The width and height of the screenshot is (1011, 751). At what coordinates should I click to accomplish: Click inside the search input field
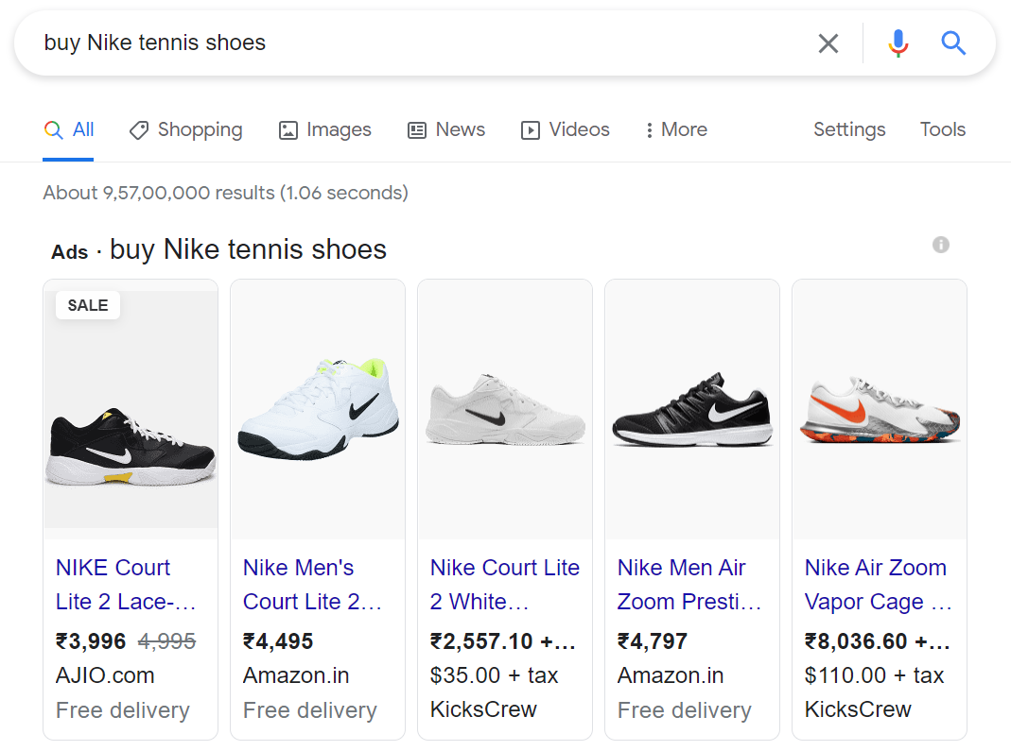(378, 43)
